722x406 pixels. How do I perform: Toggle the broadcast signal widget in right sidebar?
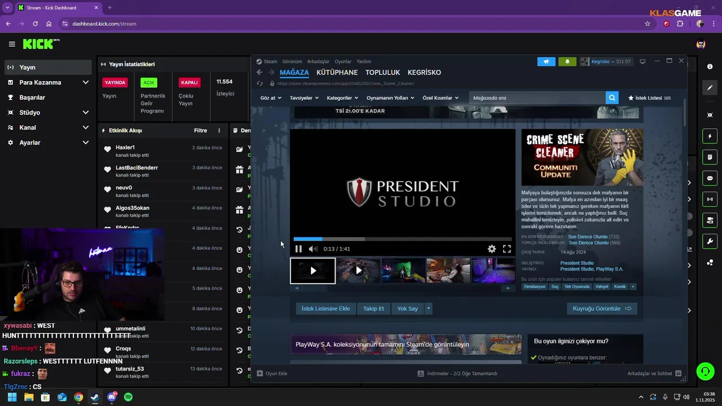710,199
